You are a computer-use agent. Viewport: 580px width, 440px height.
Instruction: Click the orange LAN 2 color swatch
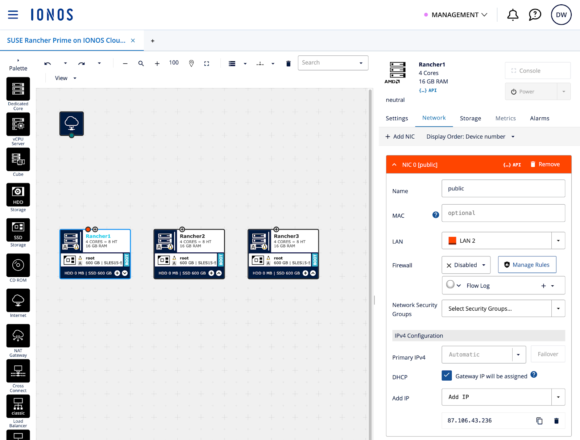[452, 241]
